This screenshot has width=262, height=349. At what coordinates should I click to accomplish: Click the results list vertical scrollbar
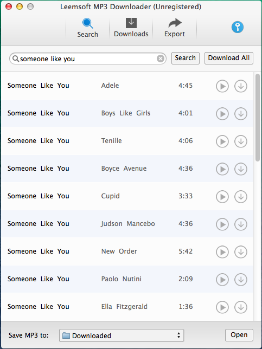click(x=258, y=118)
